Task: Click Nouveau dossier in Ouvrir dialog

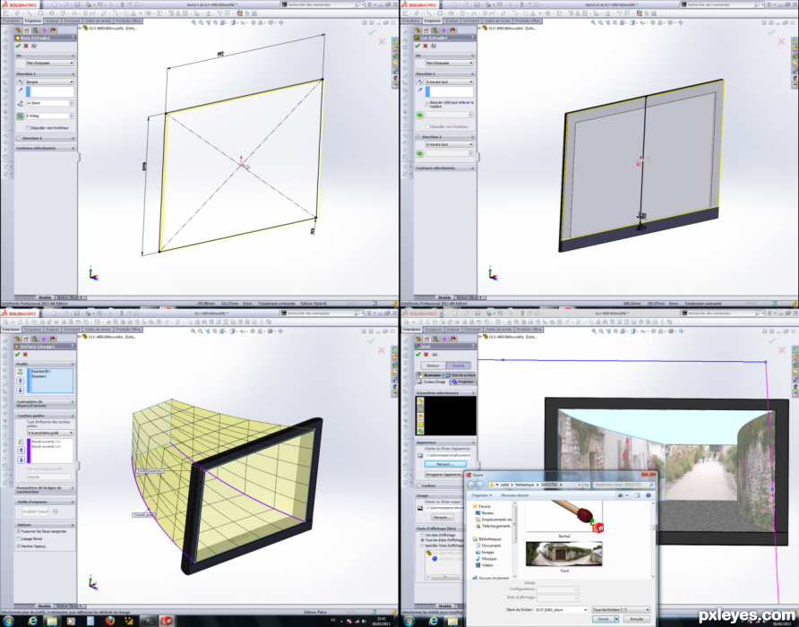Action: (515, 495)
